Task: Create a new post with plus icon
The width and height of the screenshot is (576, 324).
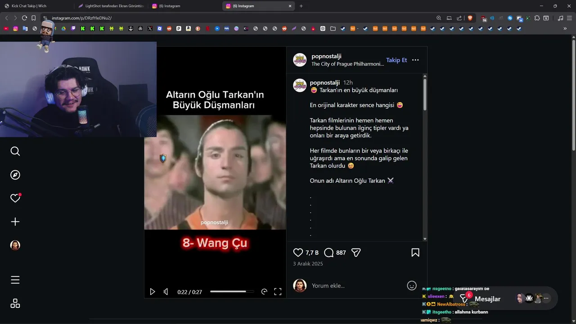Action: pyautogui.click(x=15, y=222)
